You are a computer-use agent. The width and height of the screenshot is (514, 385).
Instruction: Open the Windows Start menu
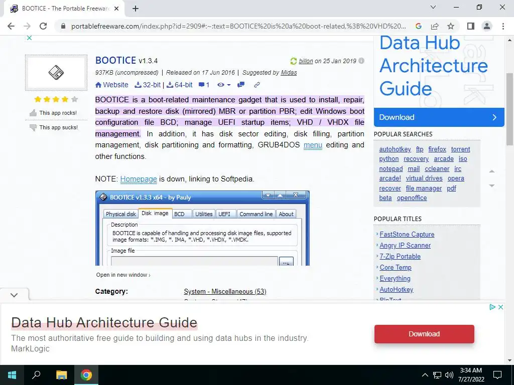click(12, 375)
